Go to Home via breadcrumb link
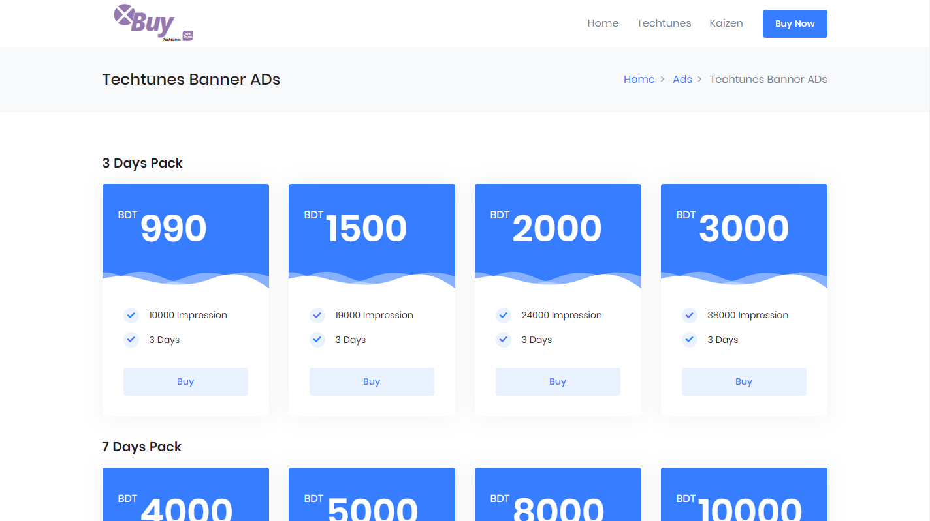Viewport: 930px width, 521px height. (x=639, y=80)
